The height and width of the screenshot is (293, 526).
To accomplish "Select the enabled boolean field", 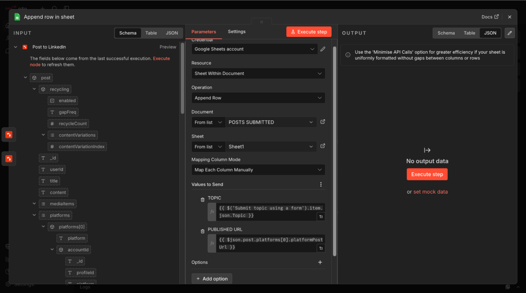I will pos(63,101).
